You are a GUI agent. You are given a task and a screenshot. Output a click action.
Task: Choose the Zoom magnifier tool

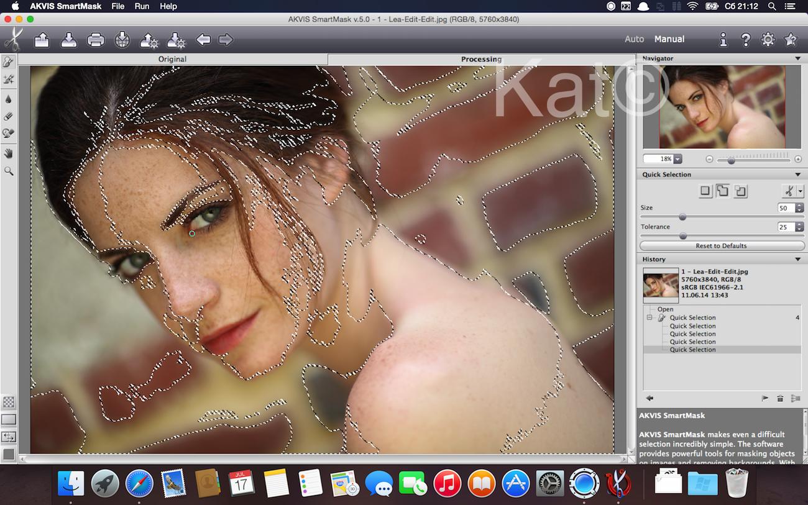[9, 171]
